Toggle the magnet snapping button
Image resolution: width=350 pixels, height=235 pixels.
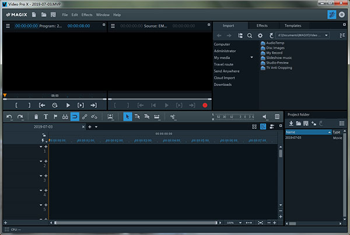point(75,116)
